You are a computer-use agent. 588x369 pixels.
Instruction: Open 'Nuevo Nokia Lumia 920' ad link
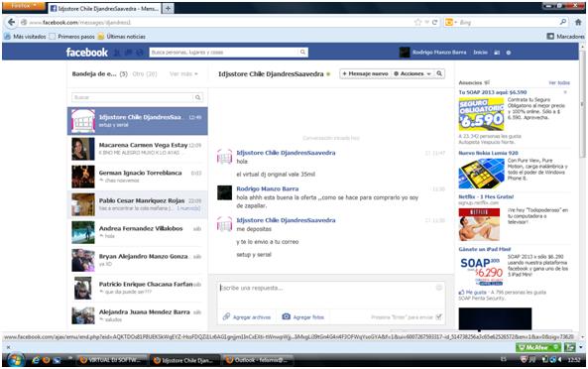point(488,153)
